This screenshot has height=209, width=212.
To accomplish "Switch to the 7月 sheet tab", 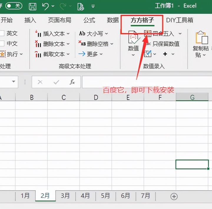I will tap(146, 196).
